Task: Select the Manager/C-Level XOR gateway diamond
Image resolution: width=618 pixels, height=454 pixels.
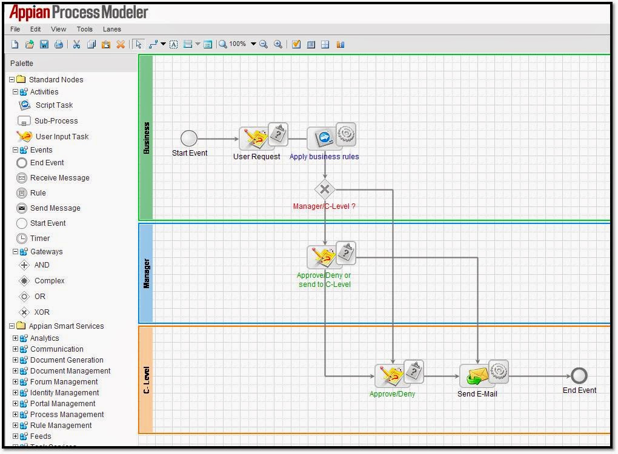Action: coord(325,189)
